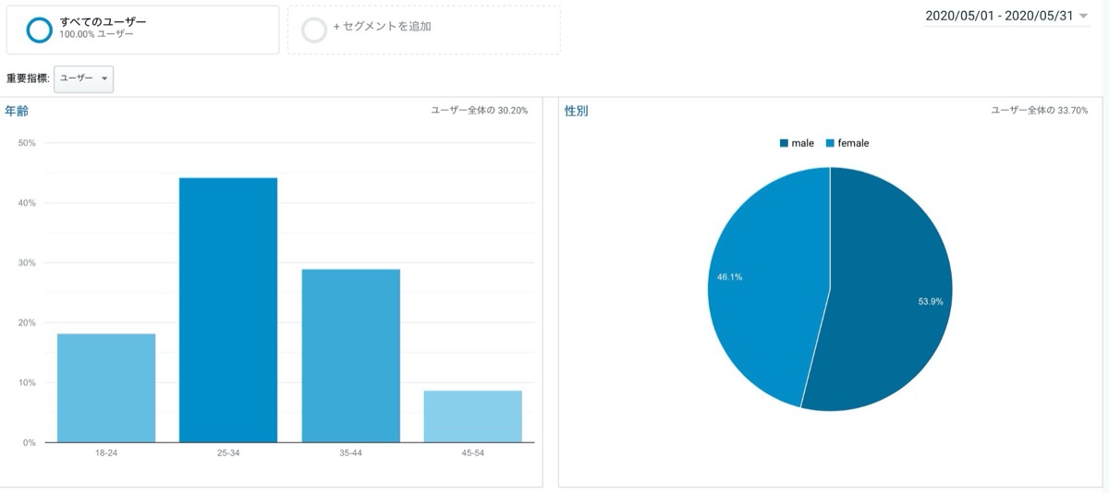Image resolution: width=1109 pixels, height=493 pixels.
Task: Click the '30%' y-axis label
Action: pos(27,263)
